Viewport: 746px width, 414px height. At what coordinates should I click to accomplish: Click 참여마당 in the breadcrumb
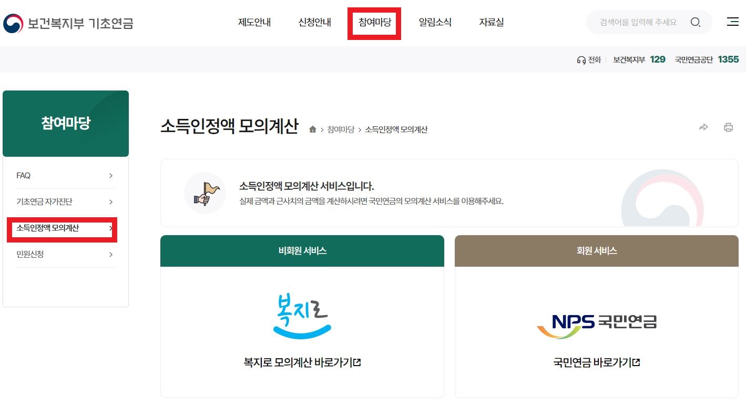pos(341,129)
